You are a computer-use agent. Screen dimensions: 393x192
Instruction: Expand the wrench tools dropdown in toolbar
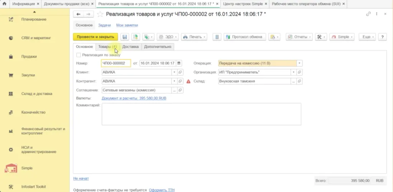coord(321,37)
